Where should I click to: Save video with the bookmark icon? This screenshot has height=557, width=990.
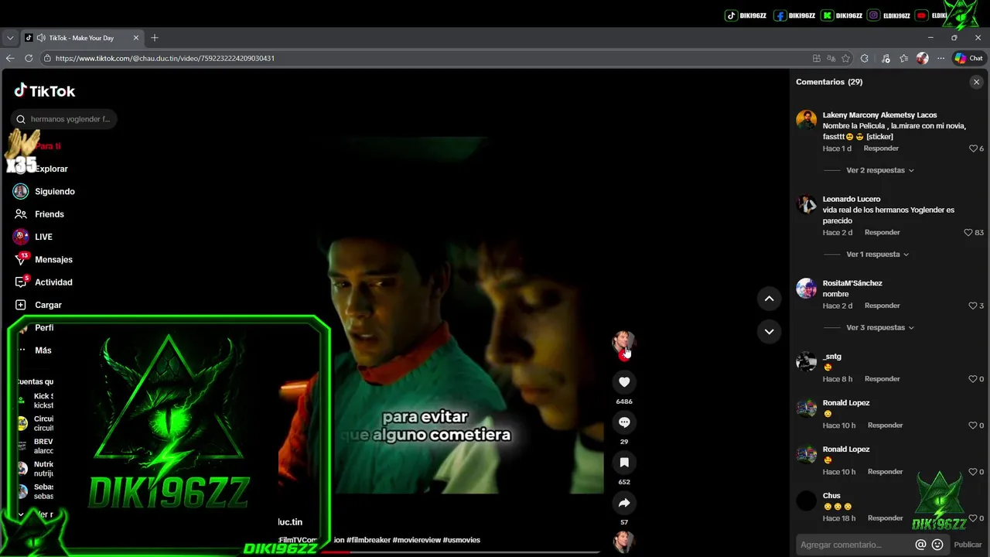[624, 462]
